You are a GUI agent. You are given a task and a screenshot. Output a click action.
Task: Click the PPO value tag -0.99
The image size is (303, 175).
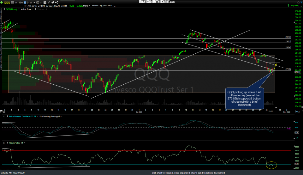tap(297, 132)
